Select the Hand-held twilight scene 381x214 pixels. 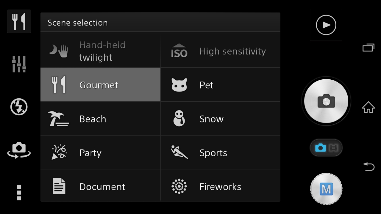pos(100,51)
